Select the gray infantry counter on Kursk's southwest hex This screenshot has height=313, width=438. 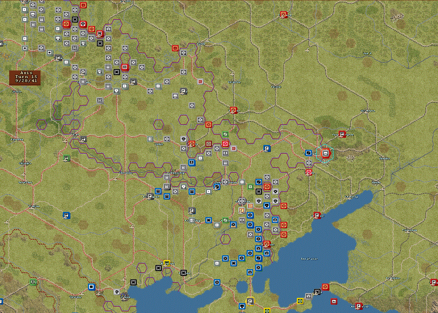coord(183,53)
